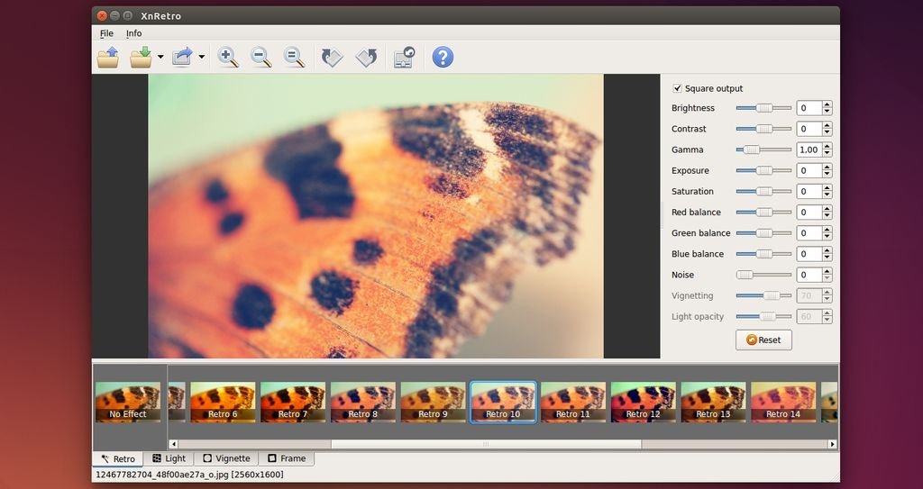Expand the Share button dropdown arrow

pos(202,58)
